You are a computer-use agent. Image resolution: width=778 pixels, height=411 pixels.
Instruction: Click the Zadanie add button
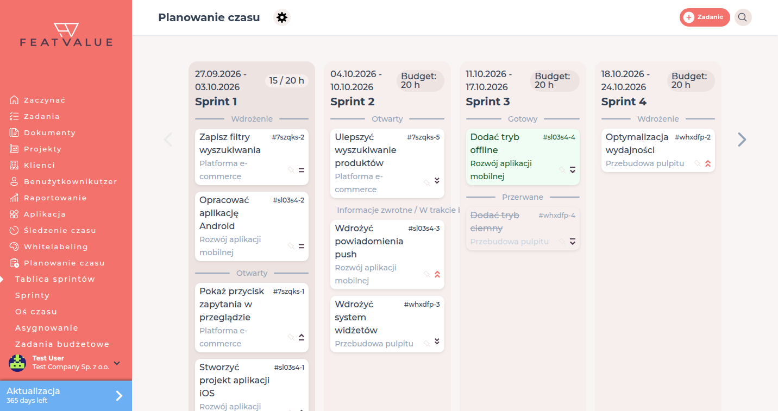[705, 17]
